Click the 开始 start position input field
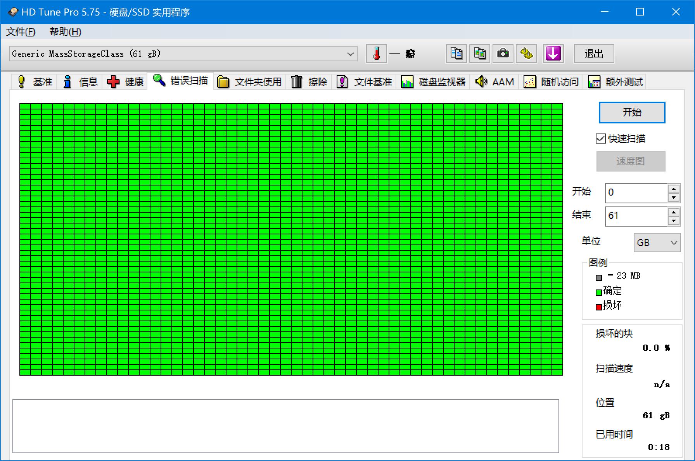The image size is (695, 461). pos(636,193)
